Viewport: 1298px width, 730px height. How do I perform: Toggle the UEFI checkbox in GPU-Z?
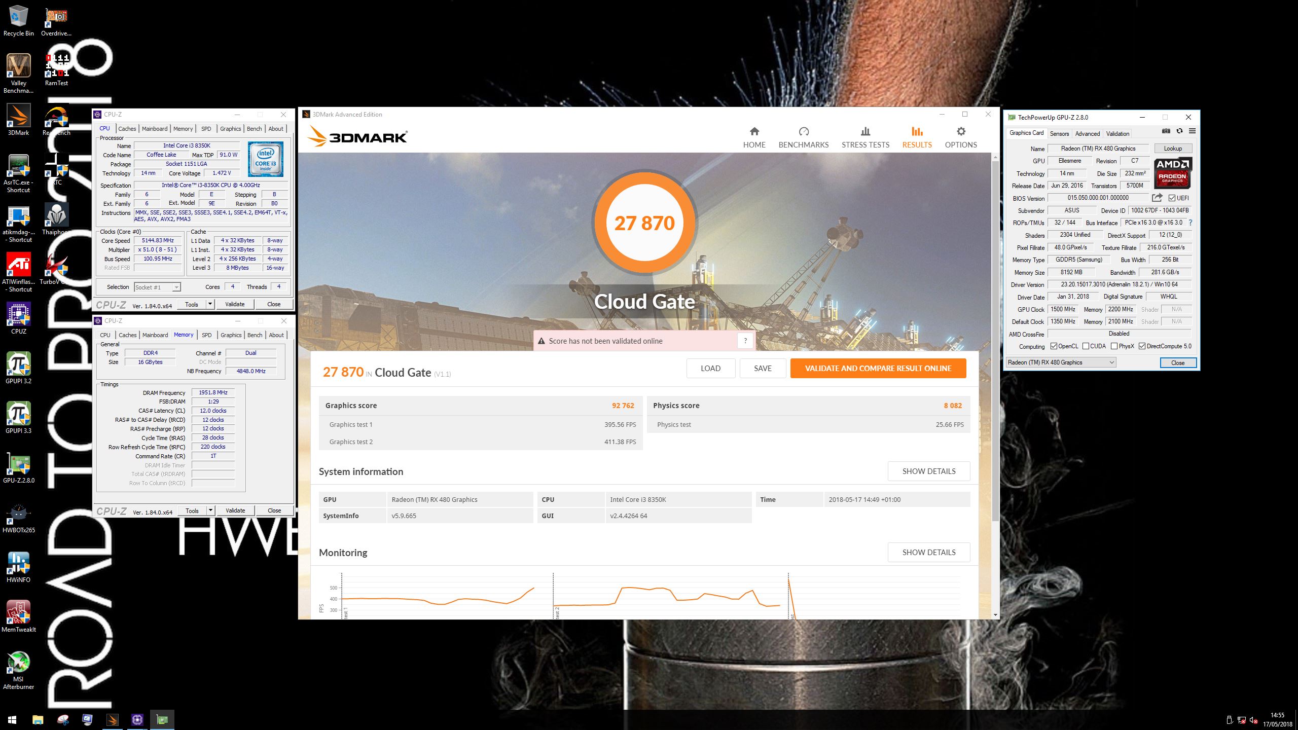[1172, 198]
